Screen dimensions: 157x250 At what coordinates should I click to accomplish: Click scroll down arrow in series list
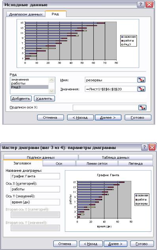click(x=51, y=91)
